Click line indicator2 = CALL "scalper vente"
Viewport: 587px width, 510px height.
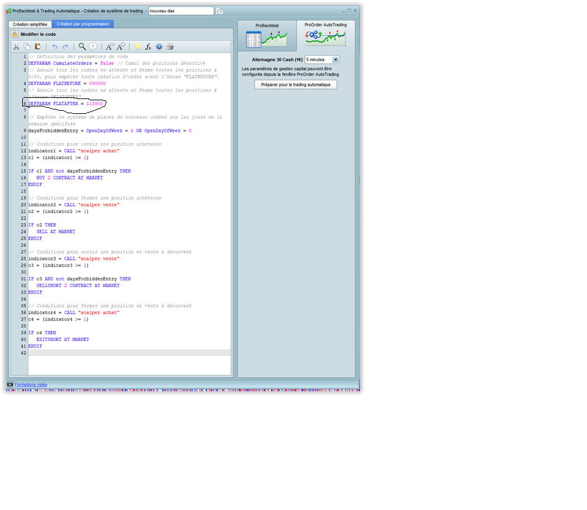coord(74,205)
